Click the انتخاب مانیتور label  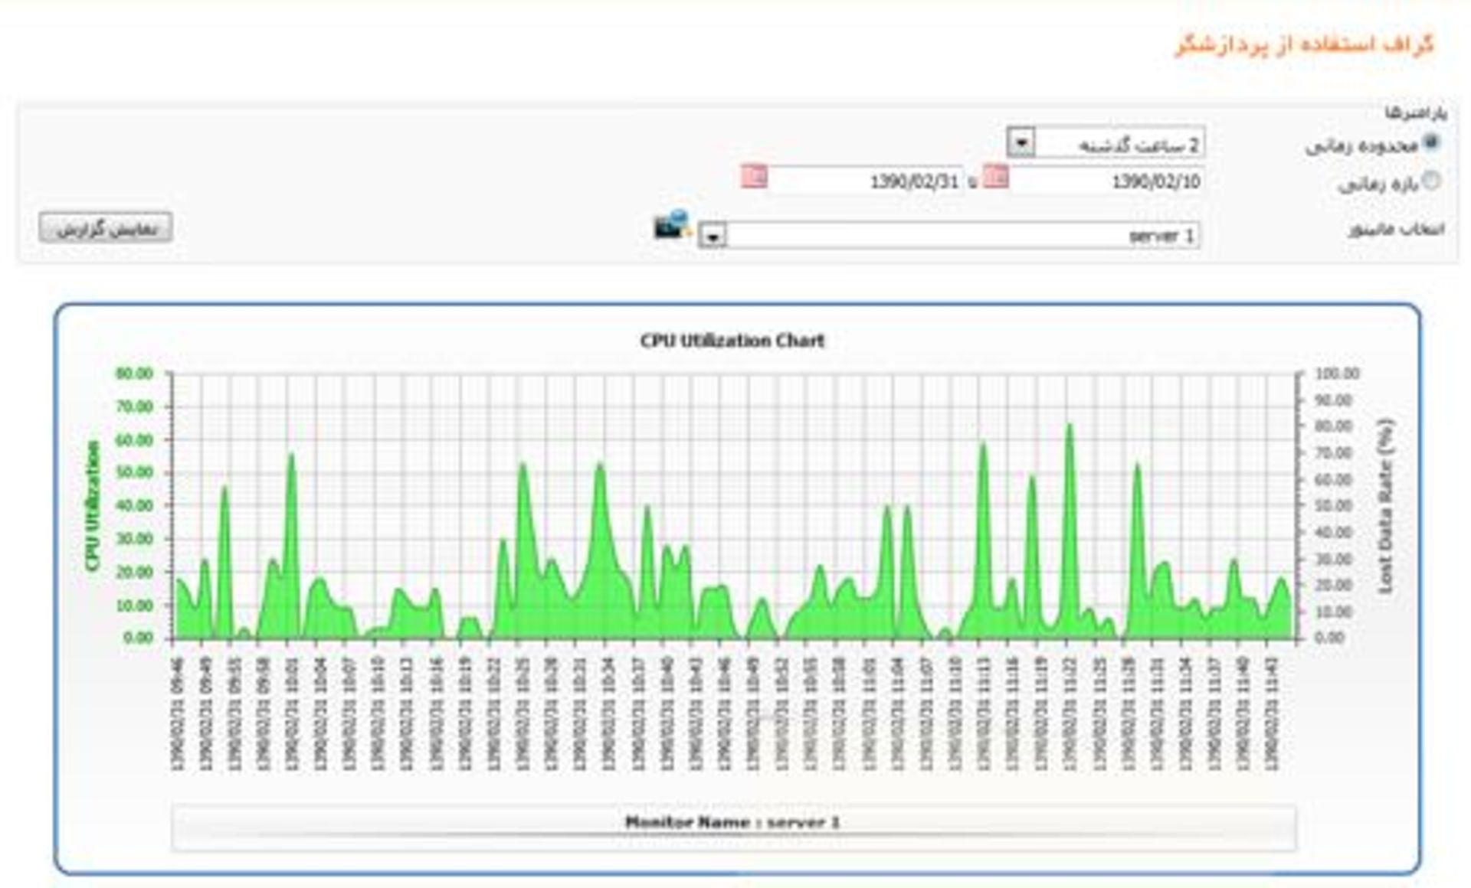pos(1395,229)
